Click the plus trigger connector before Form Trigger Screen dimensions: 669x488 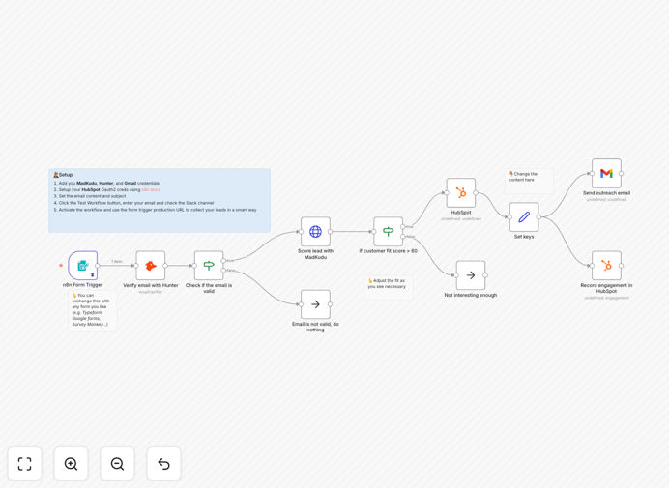pos(61,266)
